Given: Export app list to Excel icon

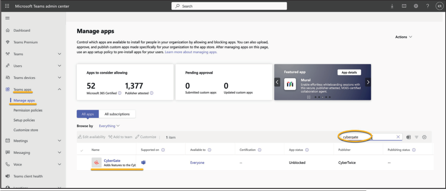Looking at the screenshot, I should click(408, 137).
